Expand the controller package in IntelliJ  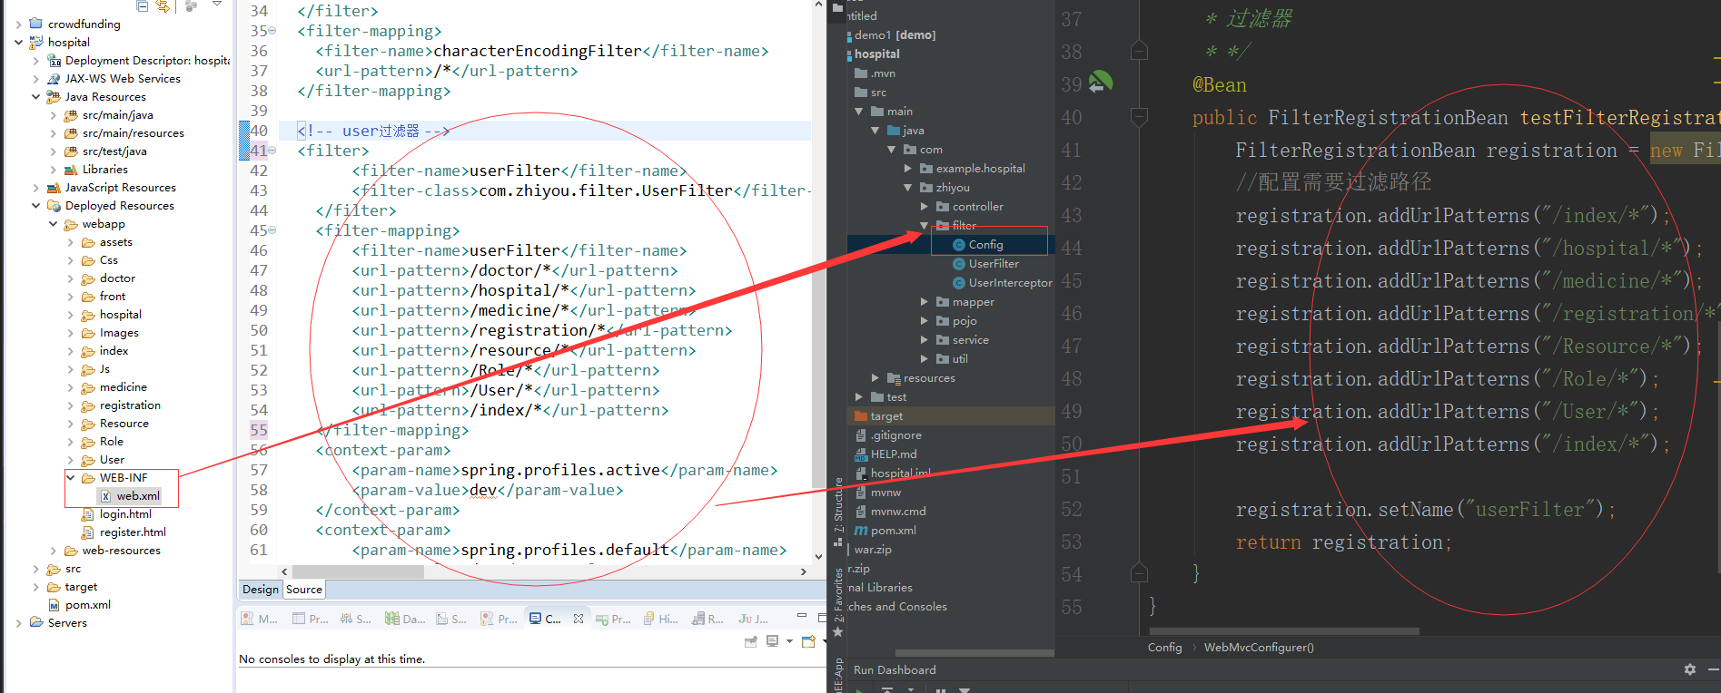925,207
